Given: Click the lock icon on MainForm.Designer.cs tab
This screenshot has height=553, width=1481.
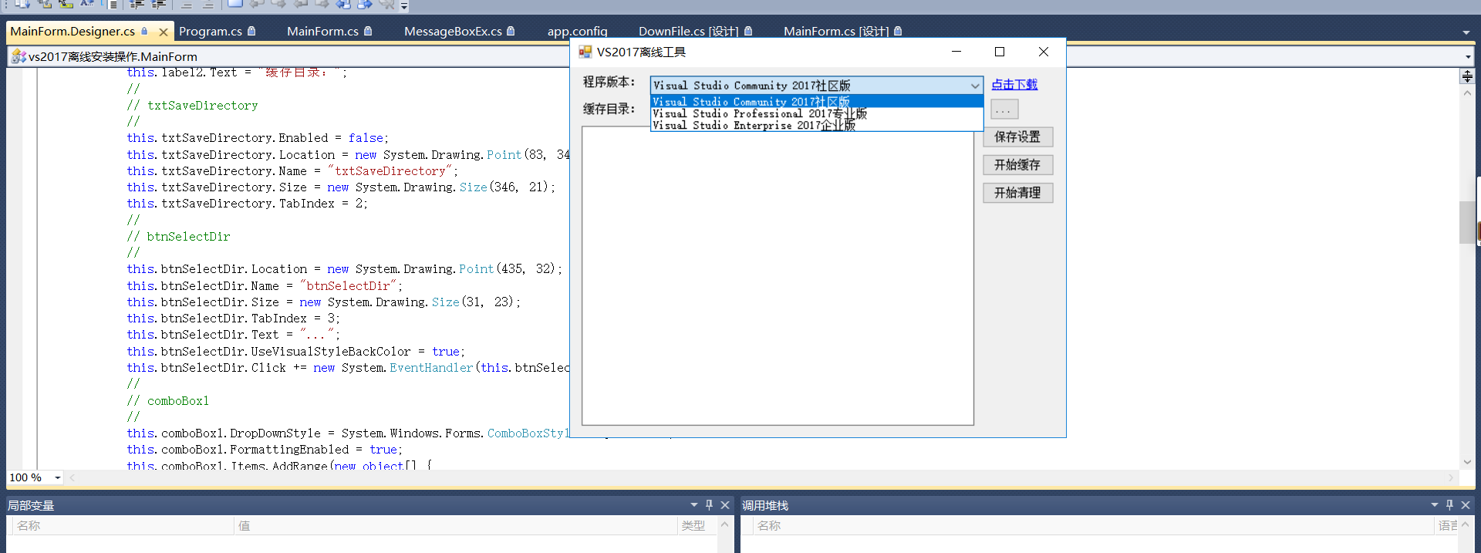Looking at the screenshot, I should pos(144,31).
